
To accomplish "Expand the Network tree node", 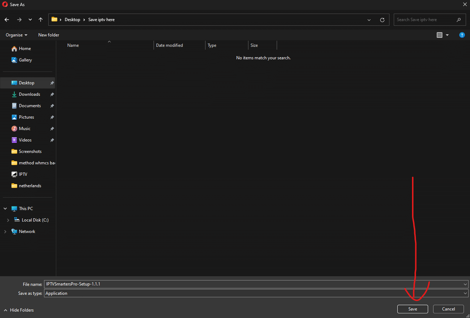I will click(5, 232).
